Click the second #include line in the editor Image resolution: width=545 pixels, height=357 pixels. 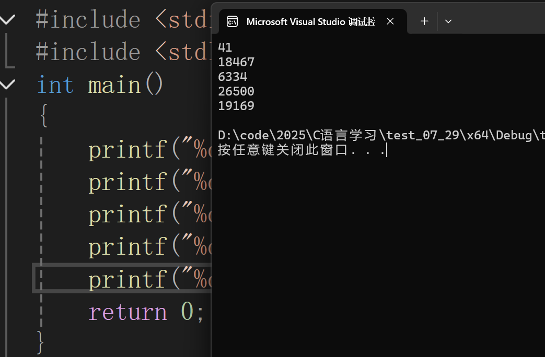coord(120,52)
